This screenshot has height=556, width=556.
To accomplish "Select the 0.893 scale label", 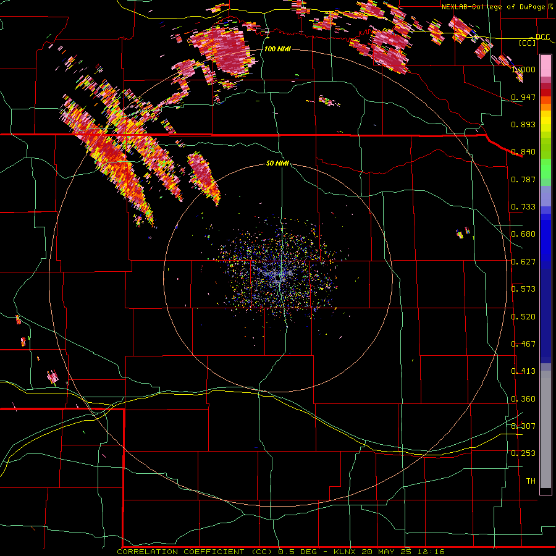I will (x=523, y=124).
